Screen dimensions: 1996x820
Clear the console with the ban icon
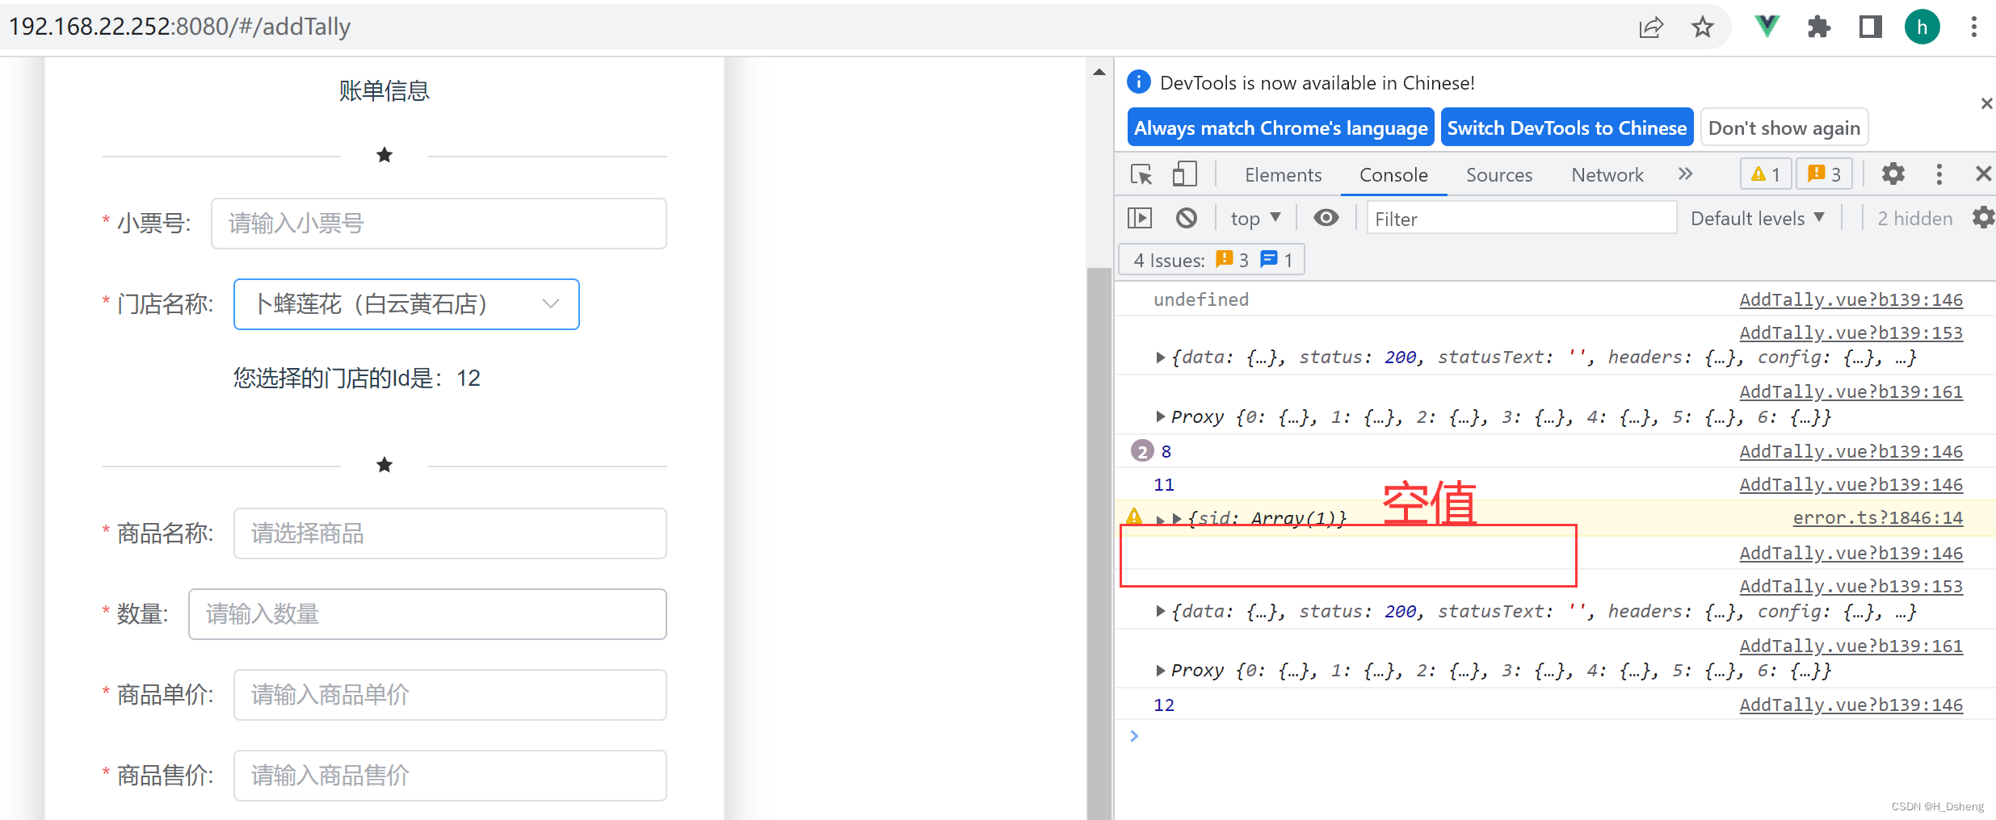1186,218
